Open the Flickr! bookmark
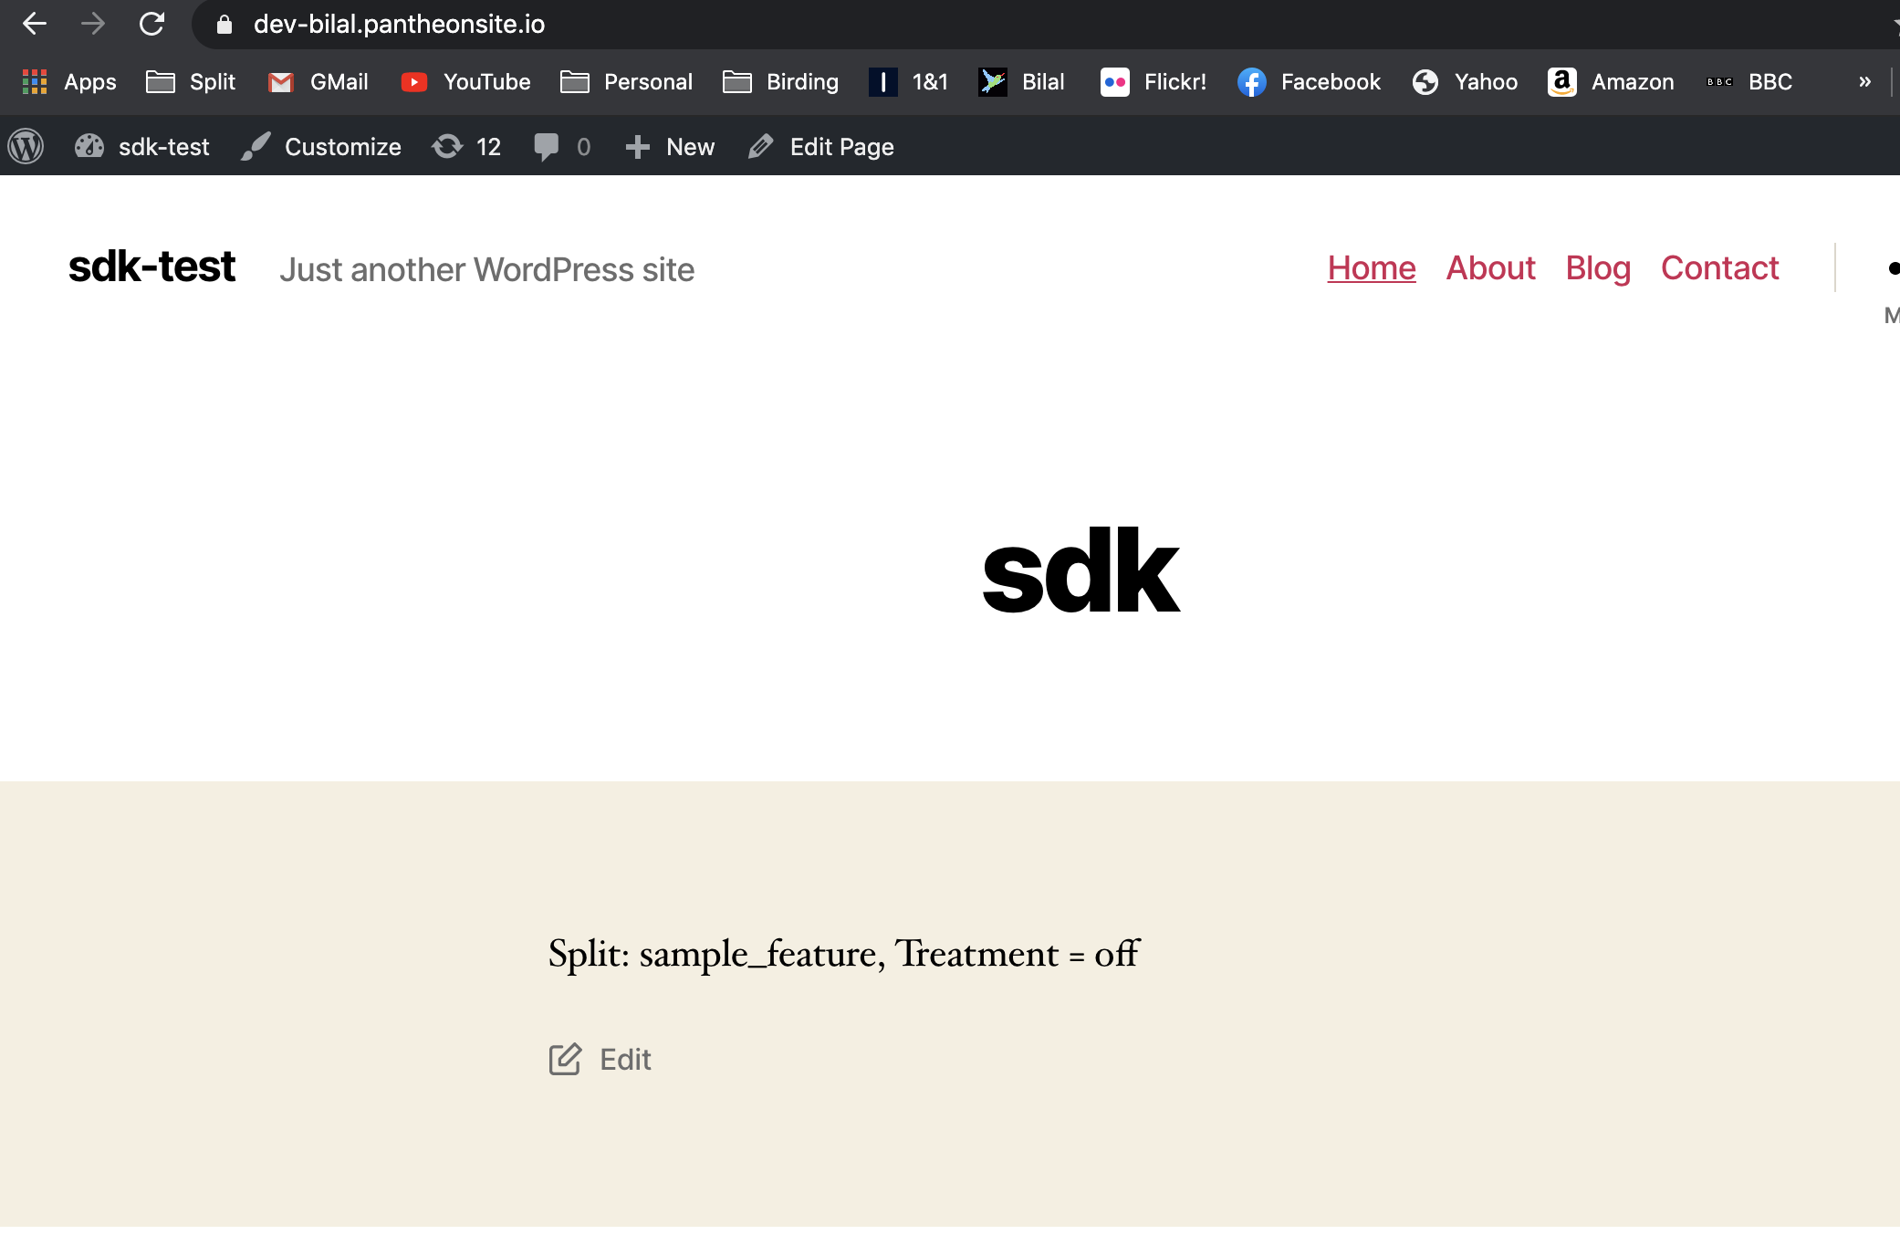The width and height of the screenshot is (1900, 1245). click(1154, 81)
